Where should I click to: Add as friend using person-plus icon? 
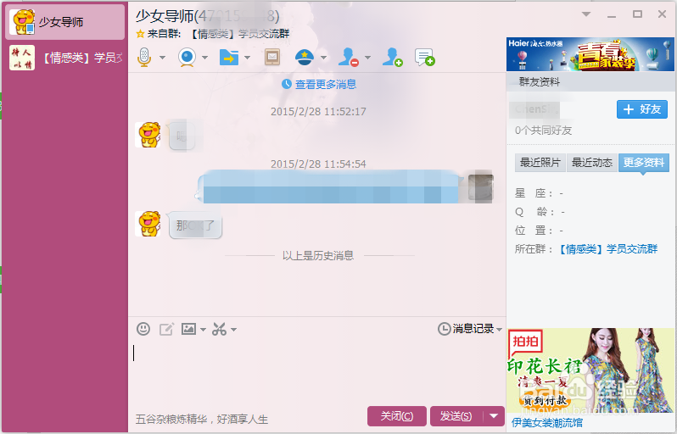coord(393,57)
